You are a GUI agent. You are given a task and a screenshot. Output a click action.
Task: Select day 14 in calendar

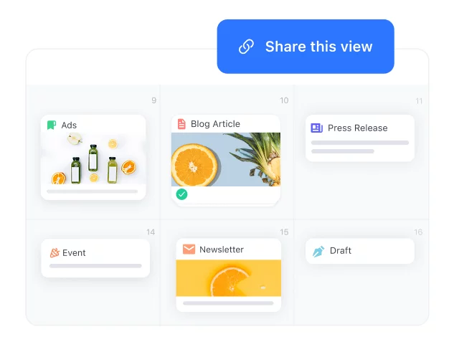point(151,232)
